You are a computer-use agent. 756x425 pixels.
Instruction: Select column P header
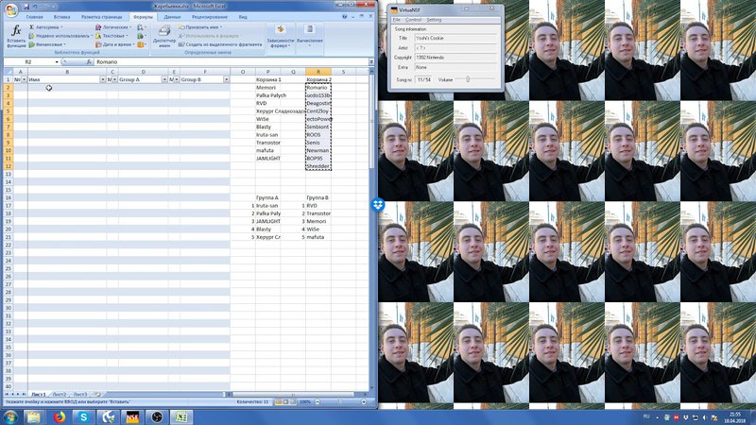267,72
